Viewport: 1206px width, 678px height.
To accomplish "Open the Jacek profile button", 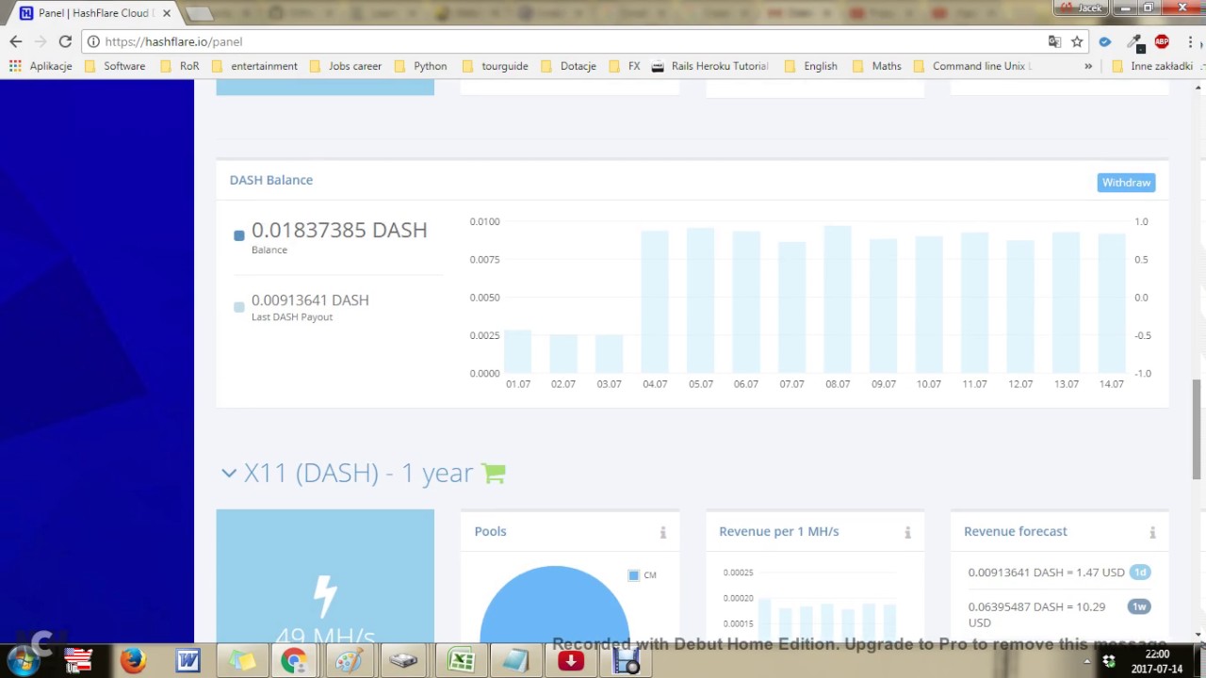I will point(1082,8).
